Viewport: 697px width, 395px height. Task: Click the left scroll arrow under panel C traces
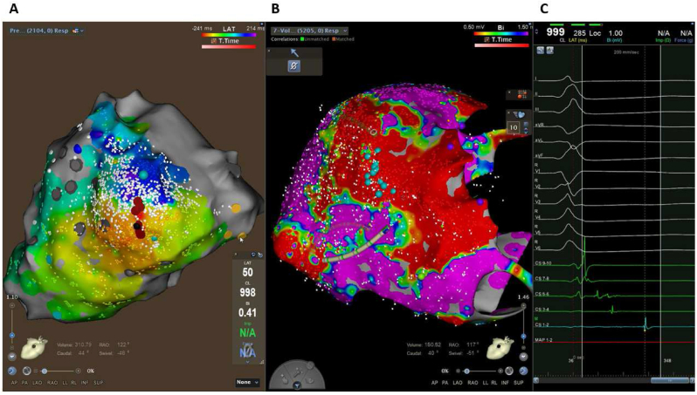click(x=536, y=380)
